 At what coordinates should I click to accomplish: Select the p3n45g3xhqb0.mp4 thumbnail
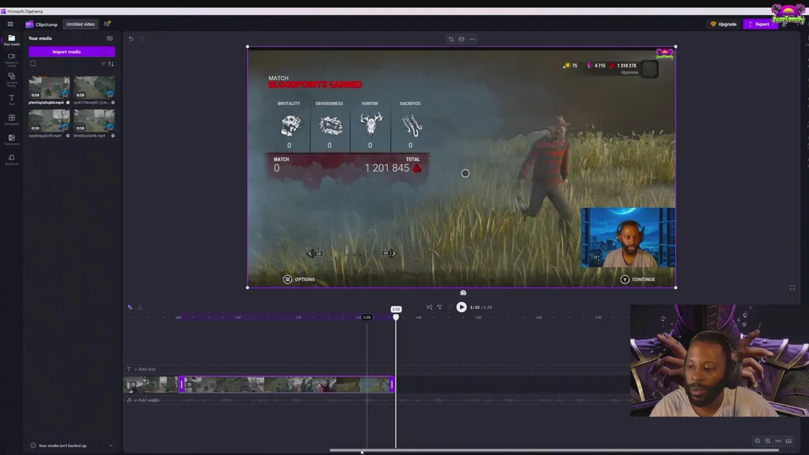point(49,87)
